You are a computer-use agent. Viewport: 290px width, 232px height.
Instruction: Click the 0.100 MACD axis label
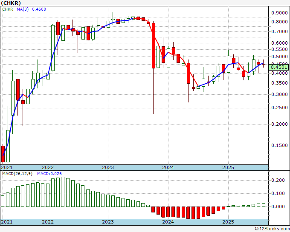[x=278, y=193]
